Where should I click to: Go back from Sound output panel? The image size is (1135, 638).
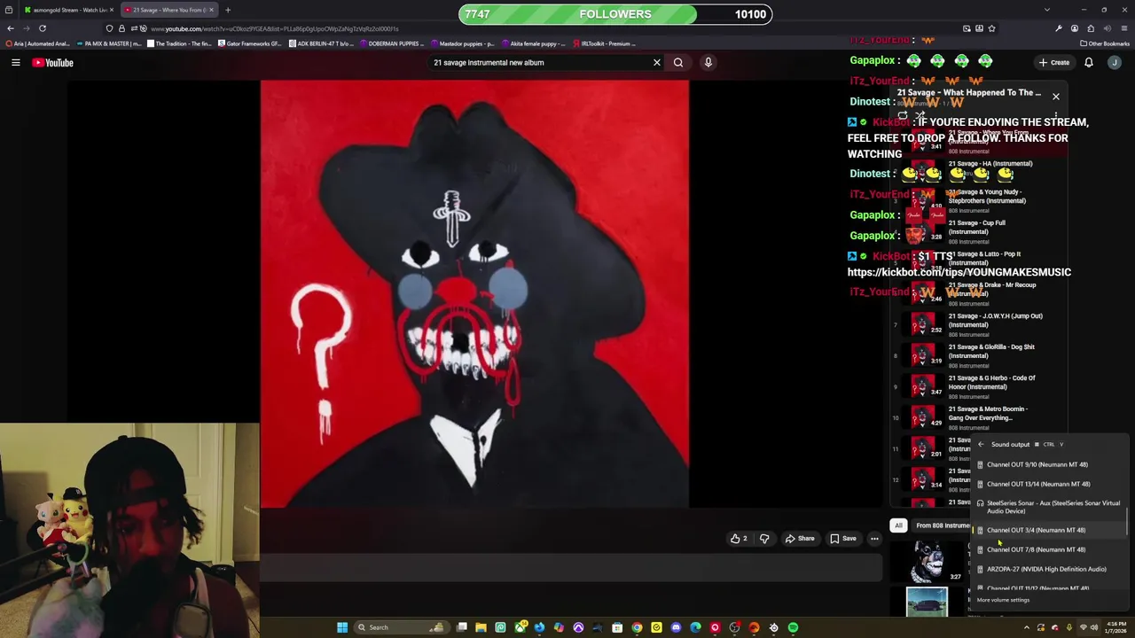pos(980,445)
